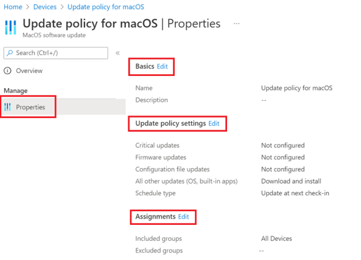Screen dimensions: 361x260
Task: Open Update policy for macOS breadcrumb
Action: [x=106, y=7]
